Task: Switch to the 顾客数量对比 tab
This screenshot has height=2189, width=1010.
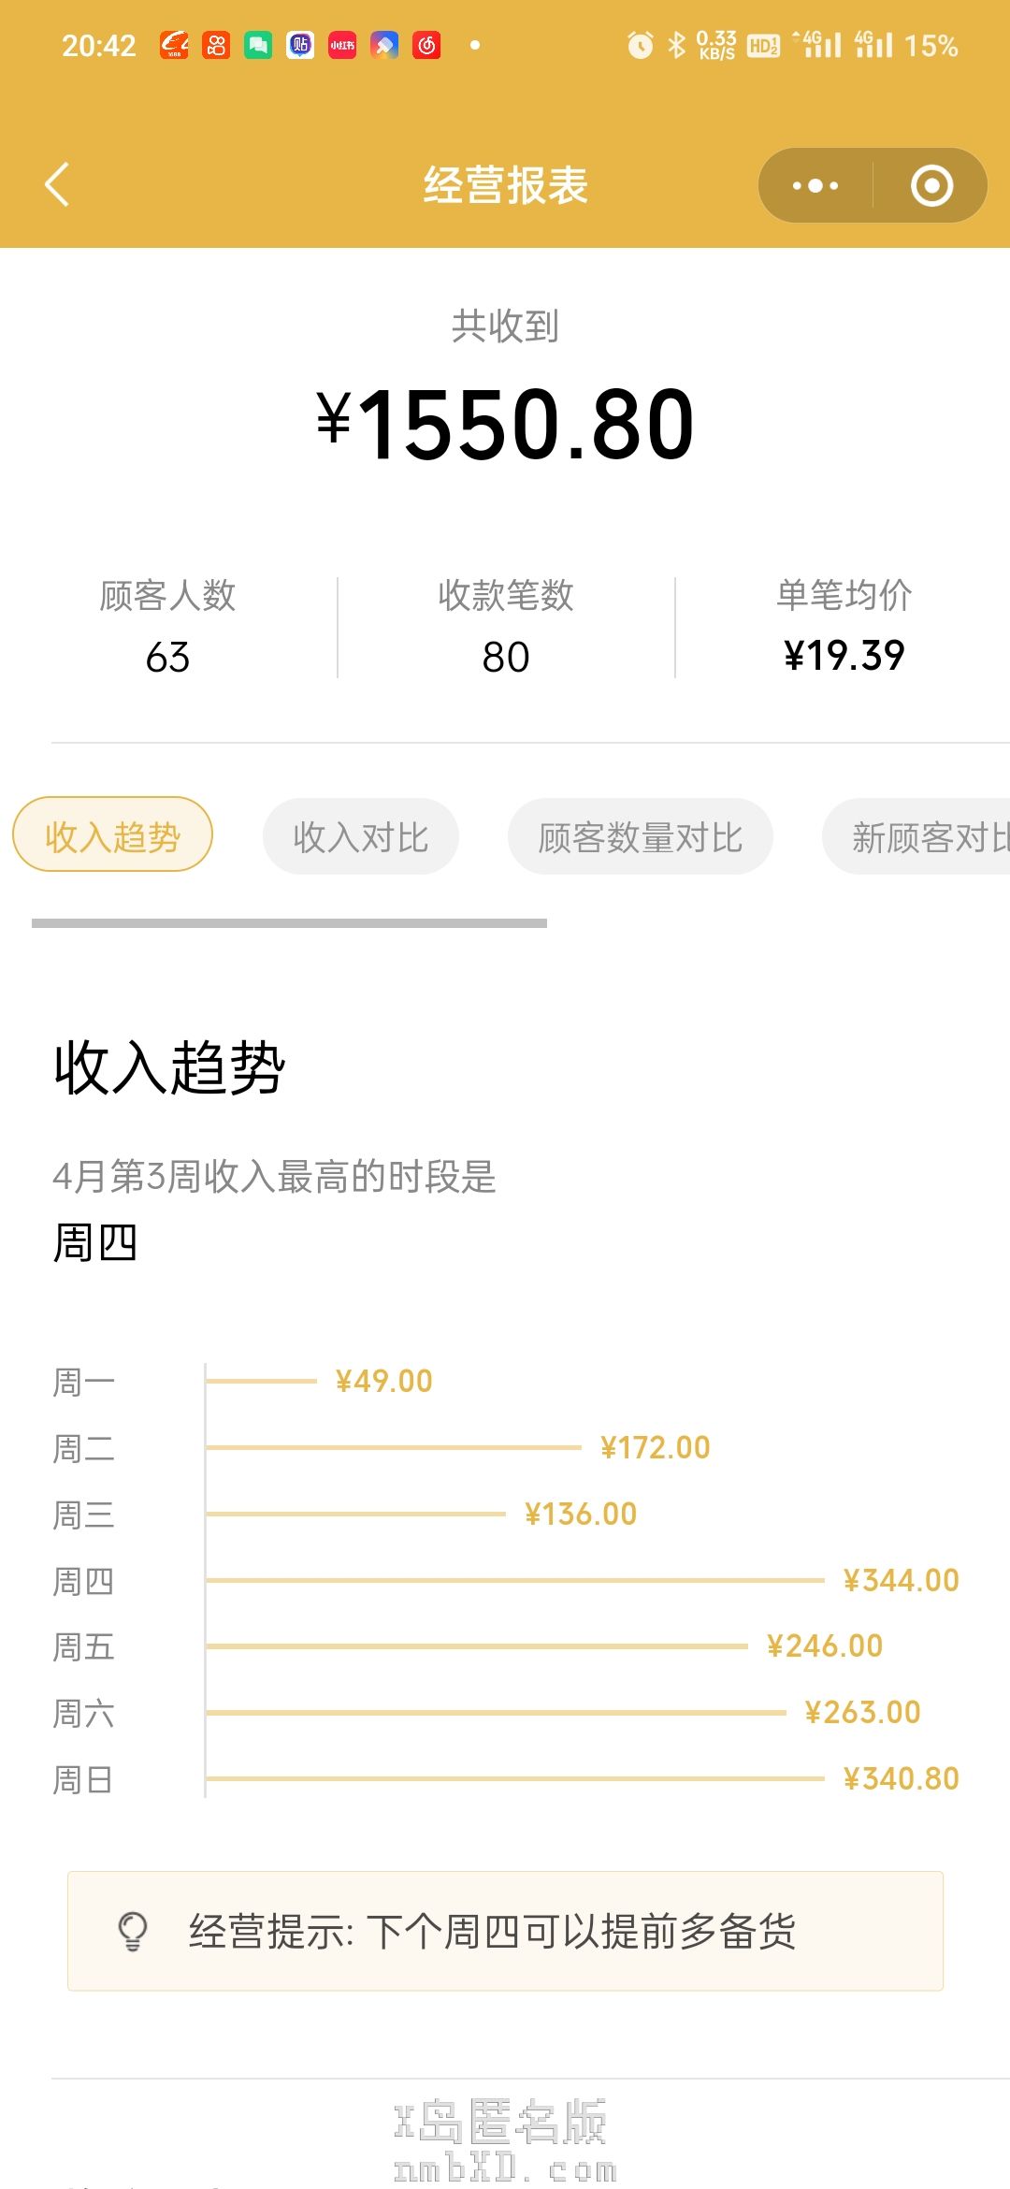Action: [x=641, y=836]
